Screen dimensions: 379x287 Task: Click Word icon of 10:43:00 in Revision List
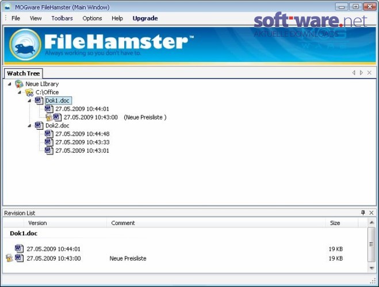19,258
